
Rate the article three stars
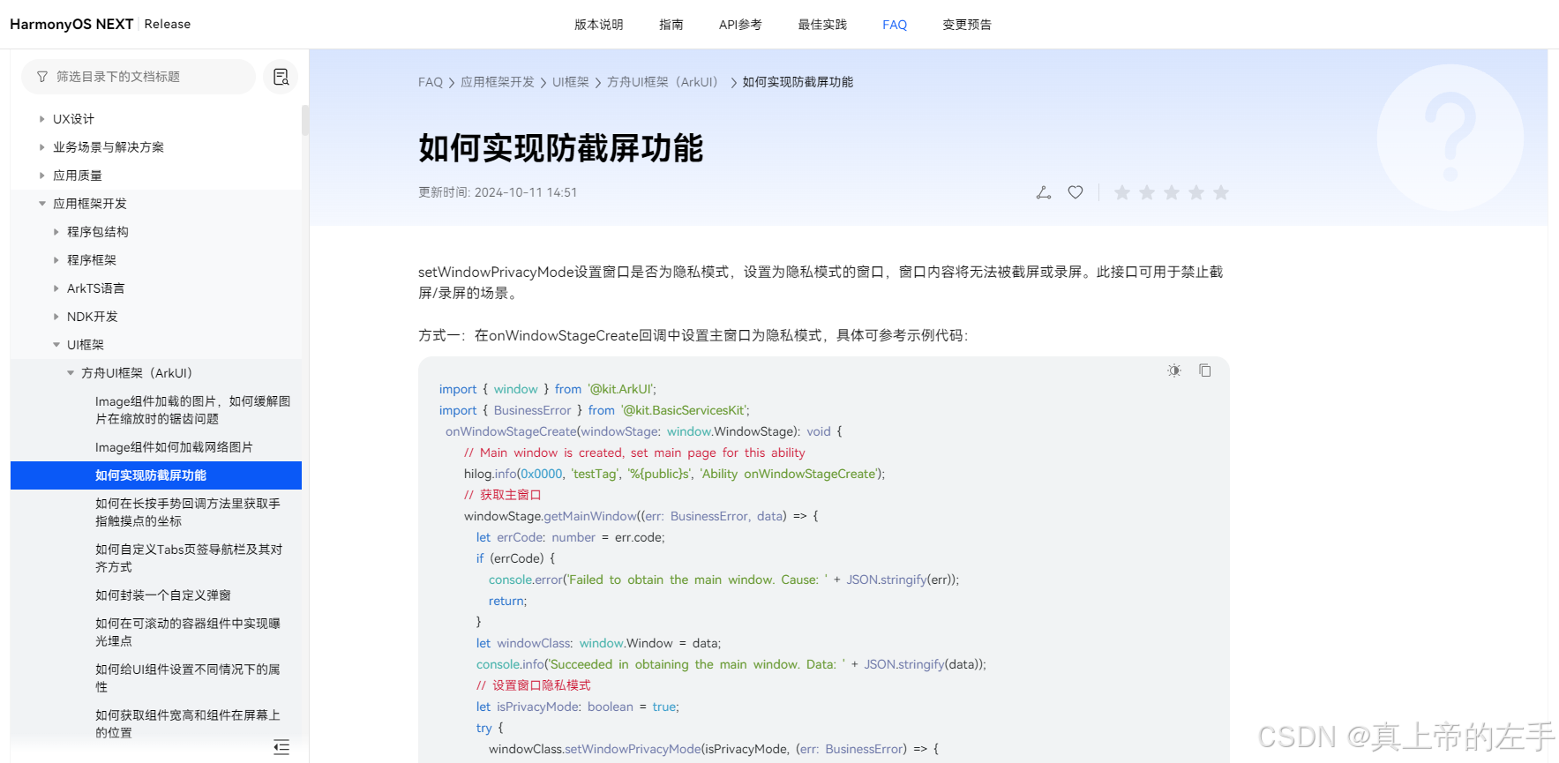tap(1172, 192)
